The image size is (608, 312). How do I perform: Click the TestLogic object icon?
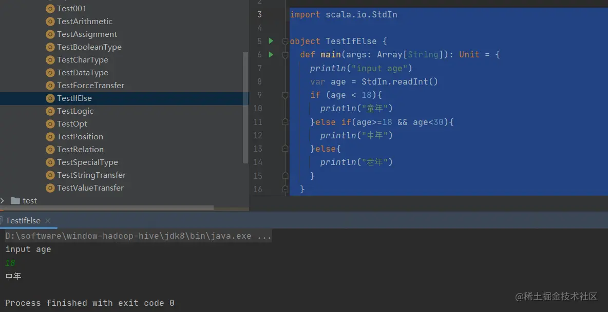pos(50,111)
